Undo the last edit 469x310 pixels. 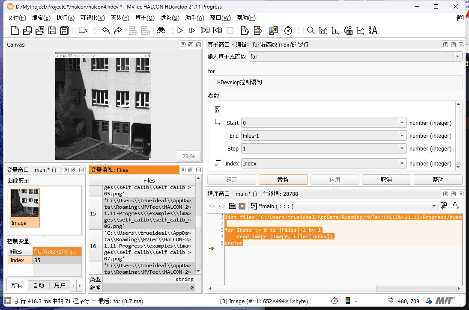pyautogui.click(x=106, y=30)
